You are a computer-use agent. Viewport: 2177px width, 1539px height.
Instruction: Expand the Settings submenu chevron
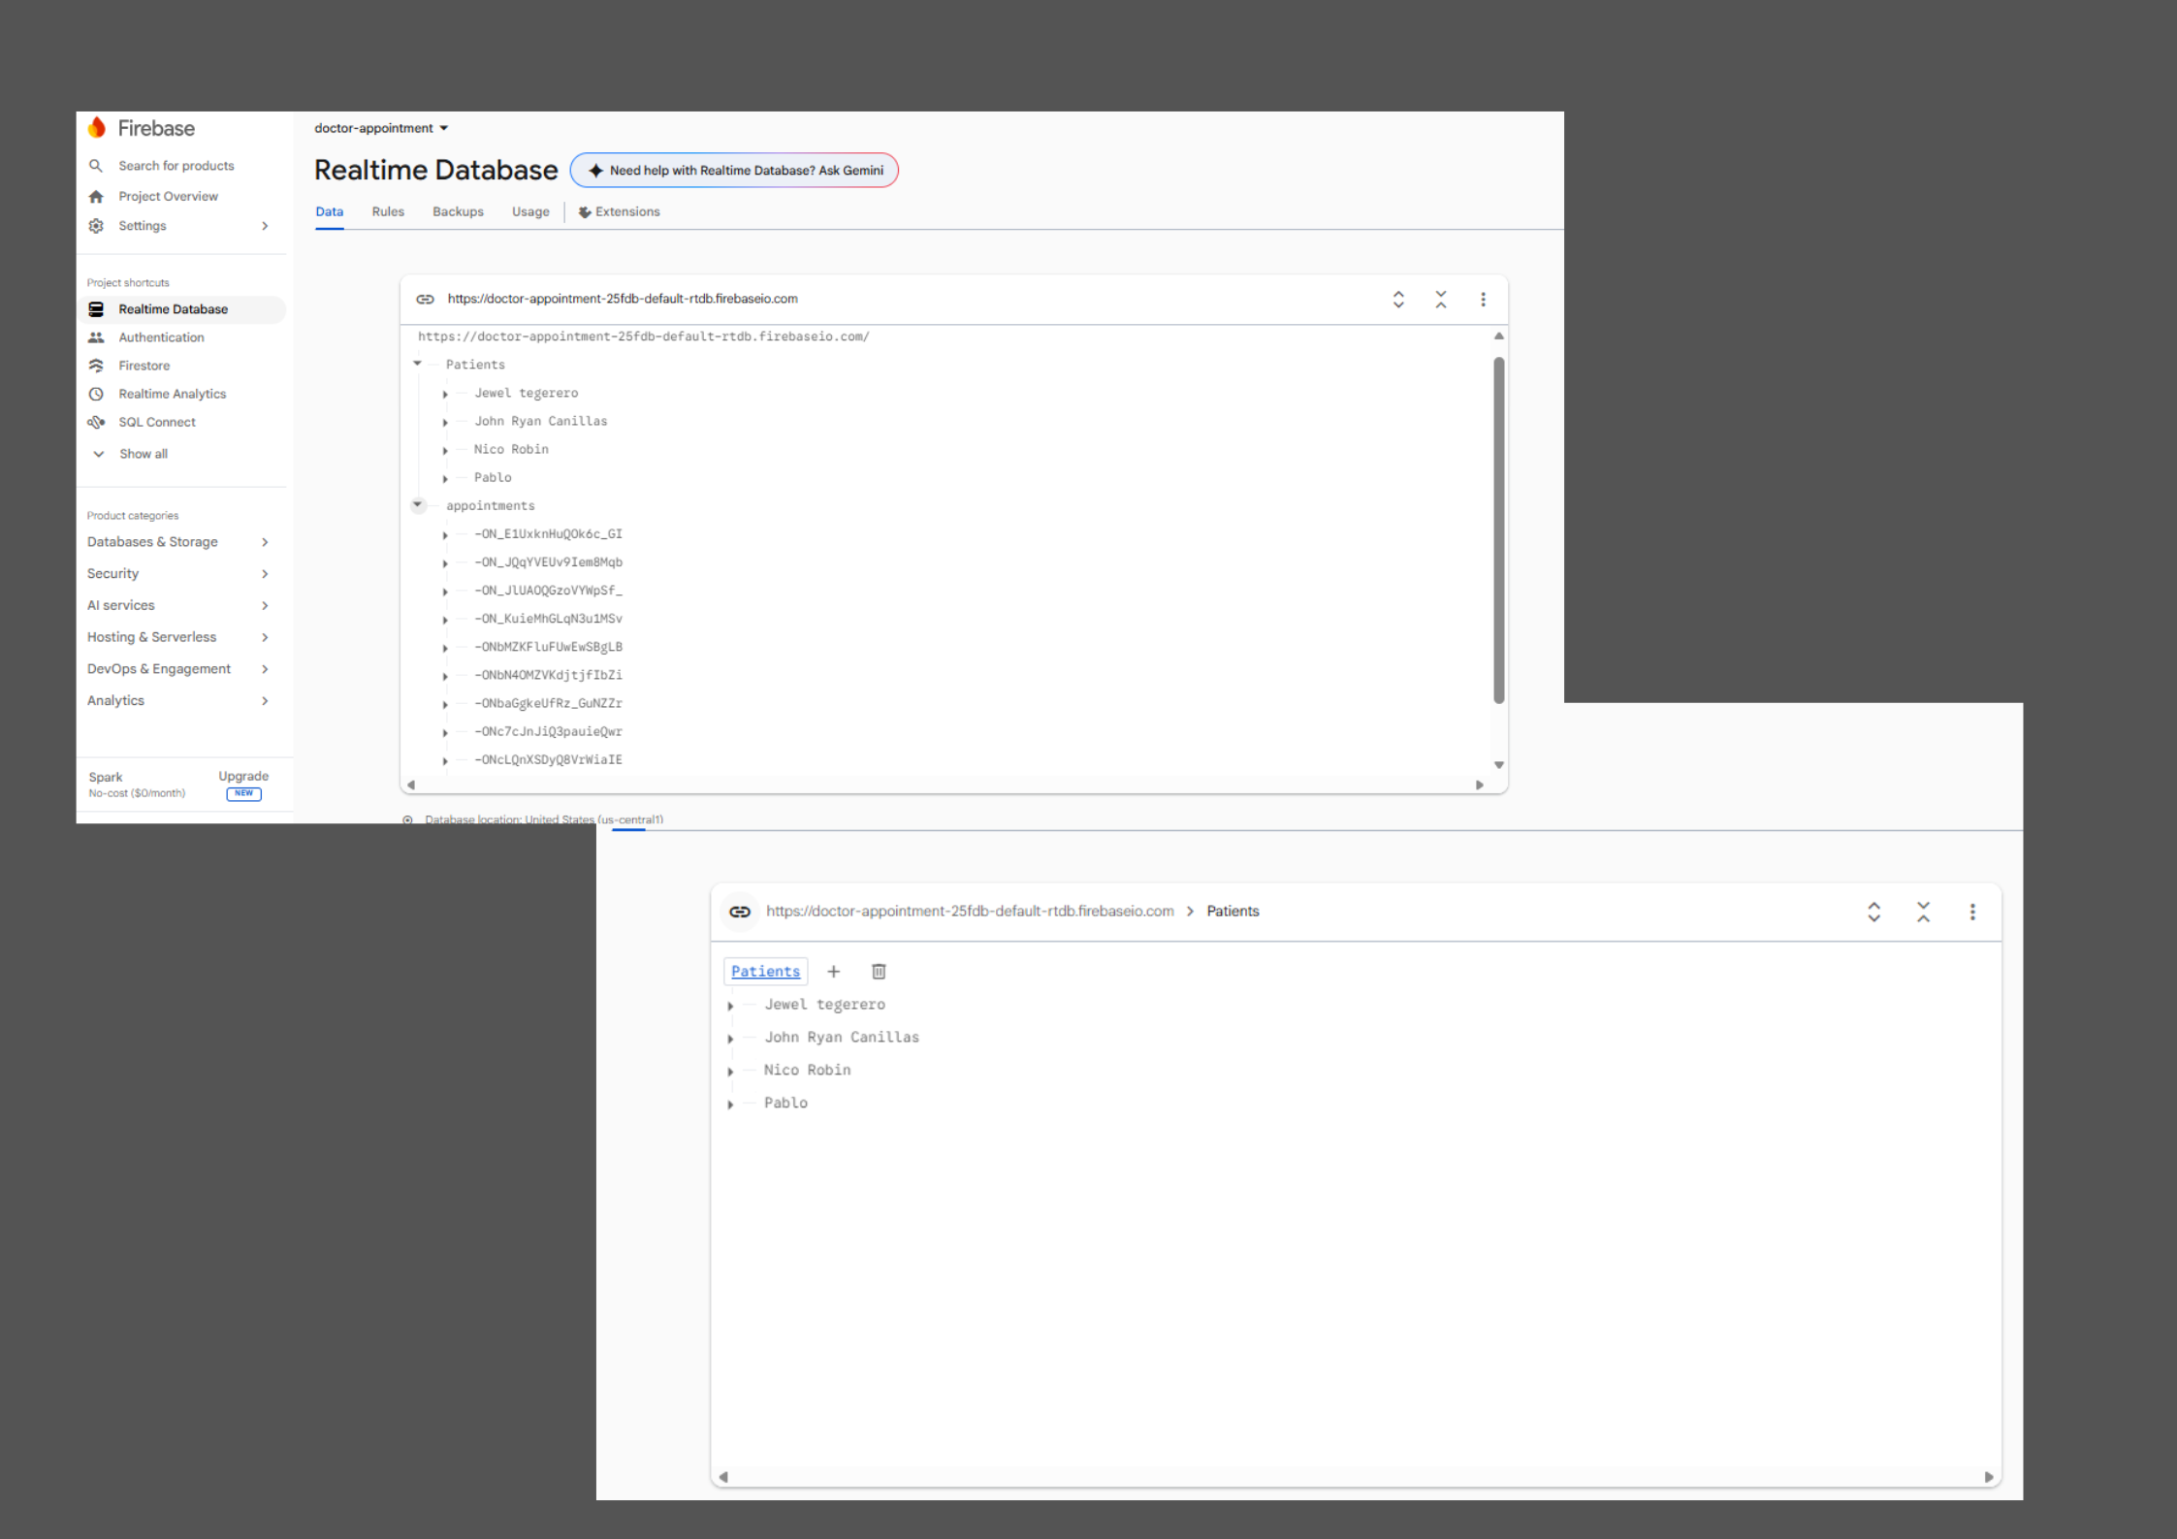pos(265,226)
